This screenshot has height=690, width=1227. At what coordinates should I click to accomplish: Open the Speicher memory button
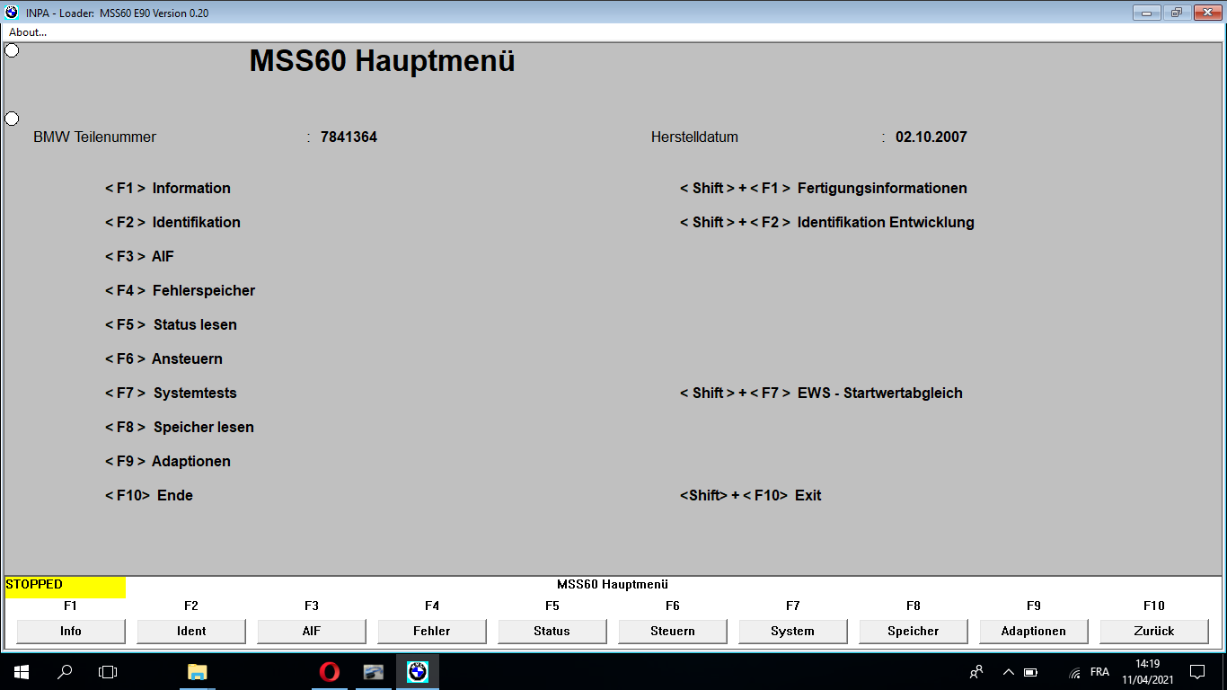[914, 631]
